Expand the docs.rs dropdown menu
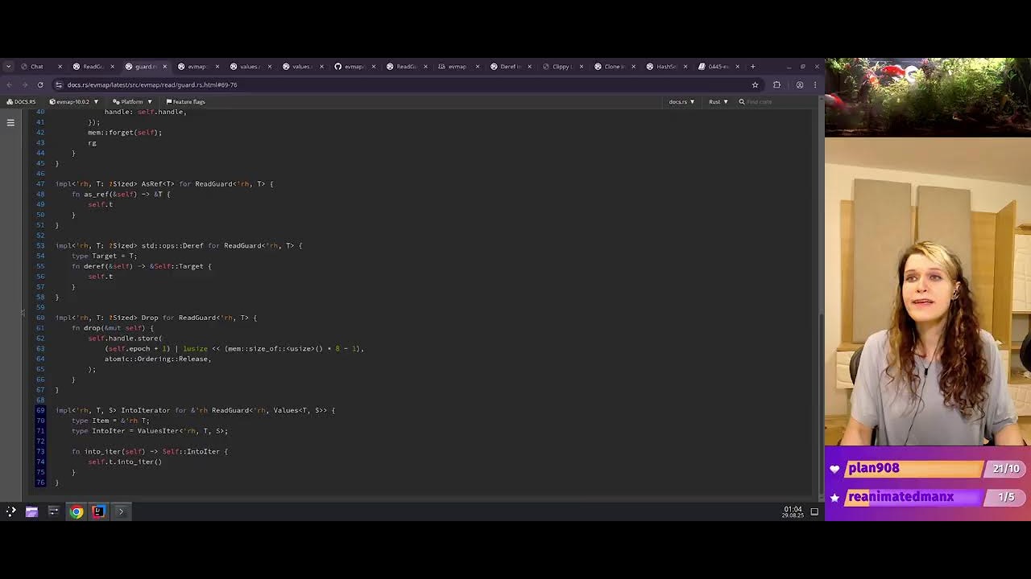The width and height of the screenshot is (1031, 579). [681, 102]
